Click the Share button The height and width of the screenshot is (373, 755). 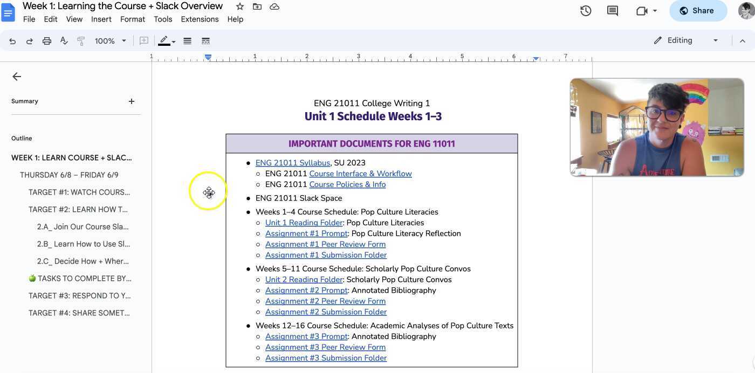pyautogui.click(x=698, y=10)
